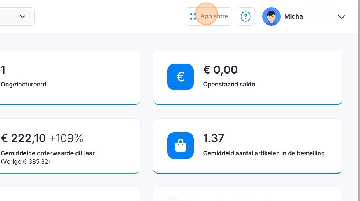Screen dimensions: 360x201
Task: Click the 1.37 average articles value
Action: click(x=214, y=138)
